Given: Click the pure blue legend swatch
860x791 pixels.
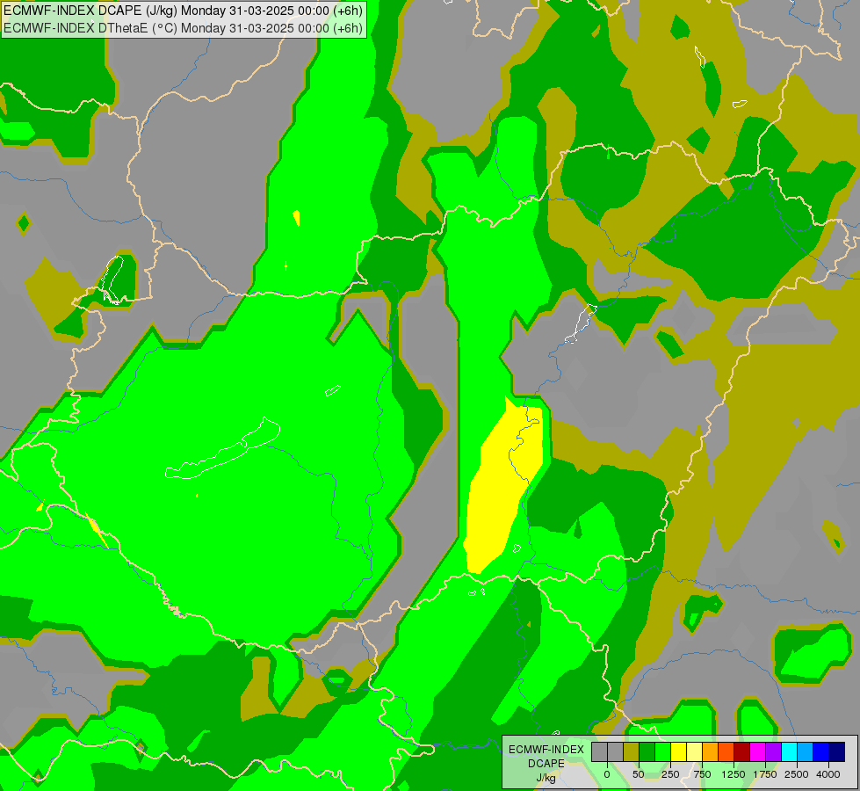Looking at the screenshot, I should [820, 751].
